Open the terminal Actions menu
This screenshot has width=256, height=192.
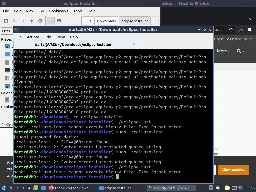[33, 37]
